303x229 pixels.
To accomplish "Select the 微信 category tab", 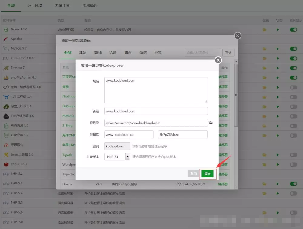I will click(143, 52).
